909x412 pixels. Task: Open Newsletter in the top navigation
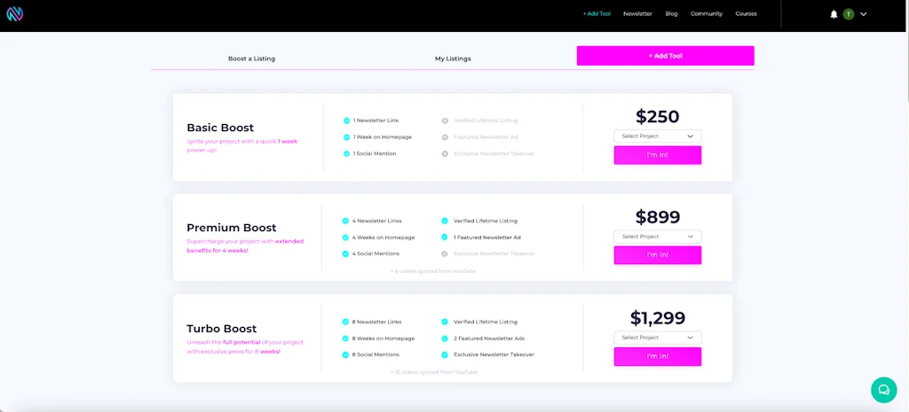coord(637,14)
